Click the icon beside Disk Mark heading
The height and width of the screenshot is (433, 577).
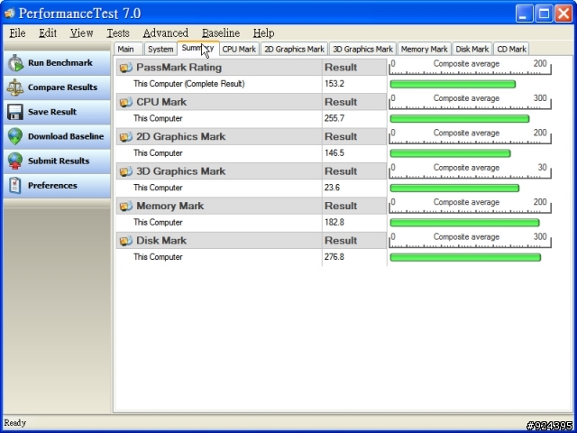[x=126, y=241]
